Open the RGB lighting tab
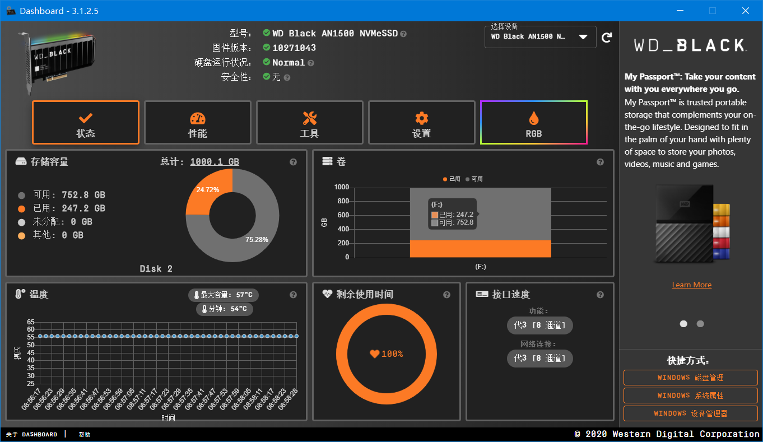Image resolution: width=763 pixels, height=442 pixels. tap(534, 123)
